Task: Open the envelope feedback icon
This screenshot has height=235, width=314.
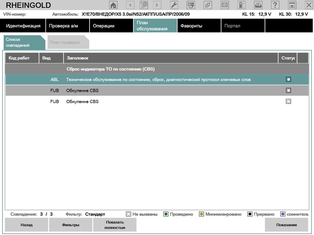Action: (x=224, y=5)
